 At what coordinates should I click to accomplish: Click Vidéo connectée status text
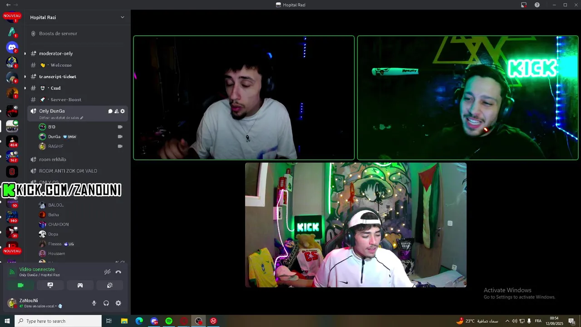[37, 269]
